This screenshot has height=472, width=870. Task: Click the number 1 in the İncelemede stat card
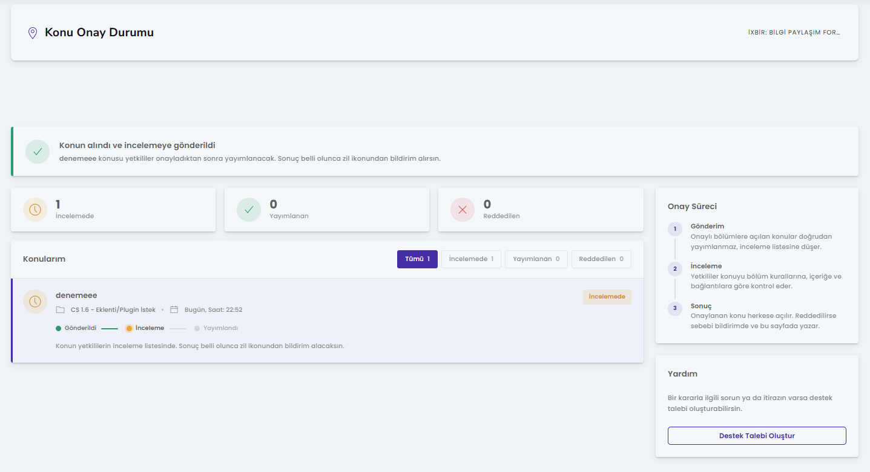58,204
